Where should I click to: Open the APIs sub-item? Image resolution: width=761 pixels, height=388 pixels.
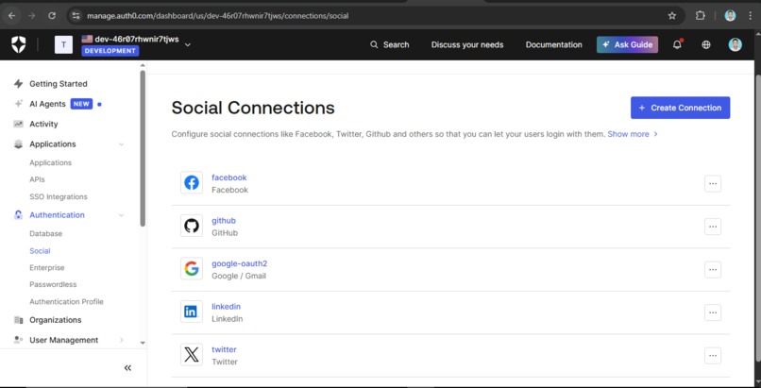[x=37, y=179]
